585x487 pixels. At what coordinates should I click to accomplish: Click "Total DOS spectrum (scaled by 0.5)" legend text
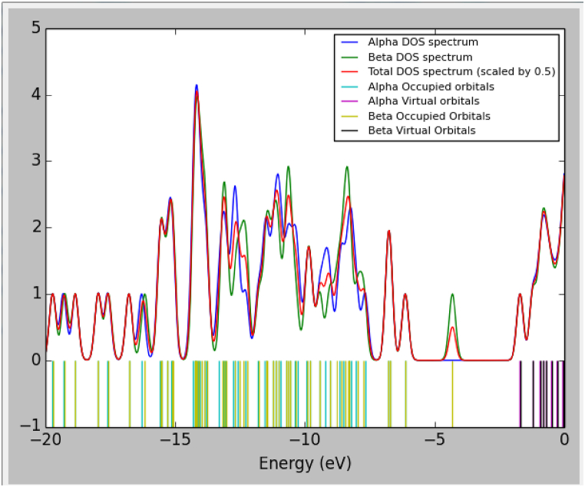coord(461,71)
